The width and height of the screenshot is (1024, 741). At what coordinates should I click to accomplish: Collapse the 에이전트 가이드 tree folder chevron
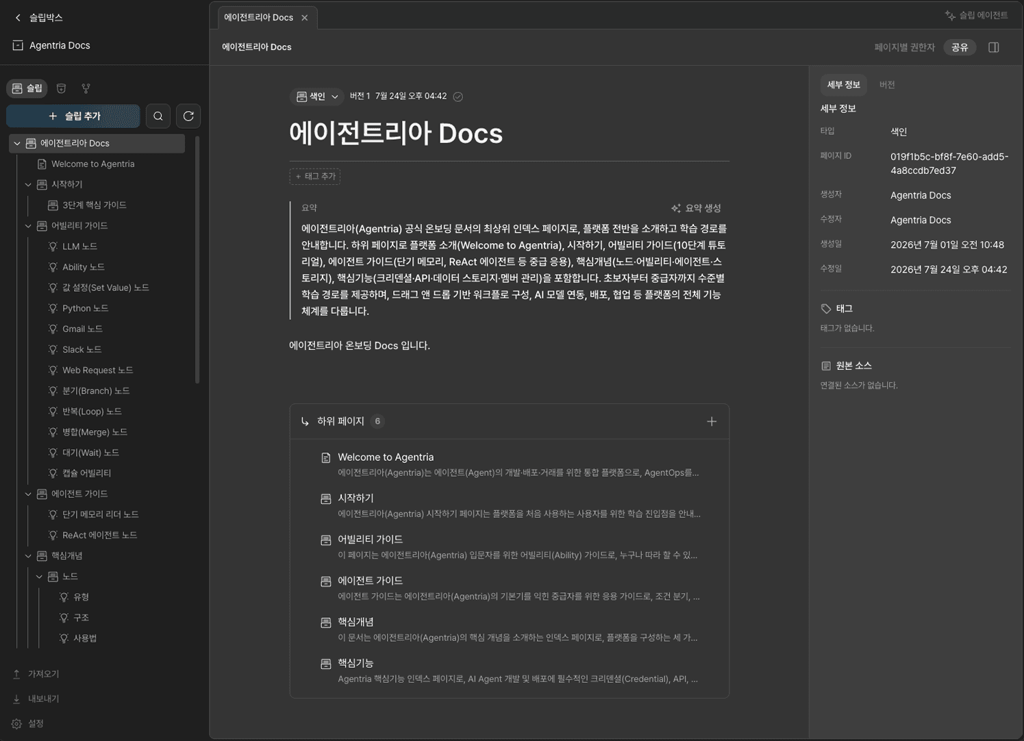28,494
